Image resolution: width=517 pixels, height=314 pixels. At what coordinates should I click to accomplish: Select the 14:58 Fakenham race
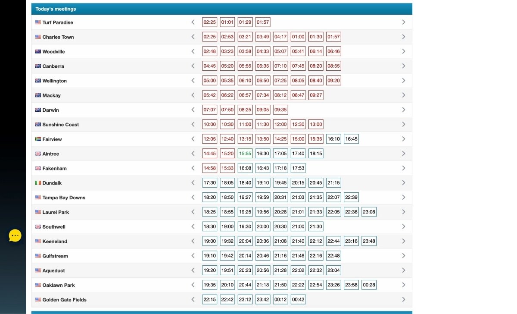point(210,168)
